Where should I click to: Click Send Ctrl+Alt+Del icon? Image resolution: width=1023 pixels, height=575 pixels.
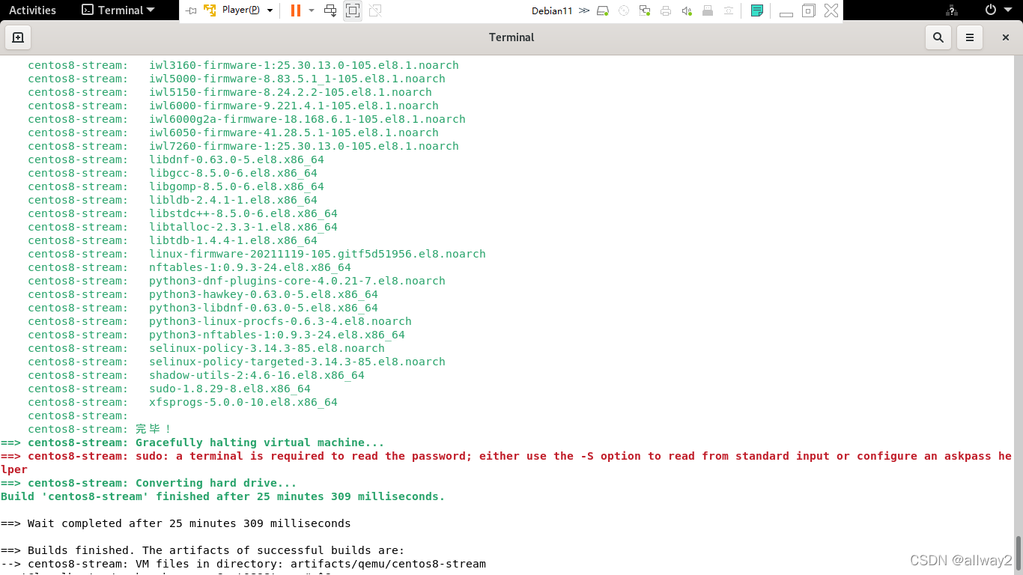point(330,10)
